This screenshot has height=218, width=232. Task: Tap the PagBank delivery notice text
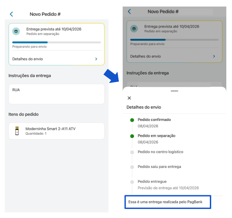(165, 202)
